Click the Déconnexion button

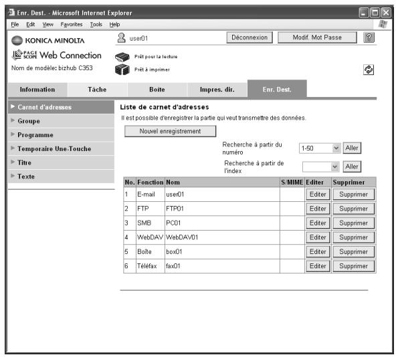(x=250, y=37)
